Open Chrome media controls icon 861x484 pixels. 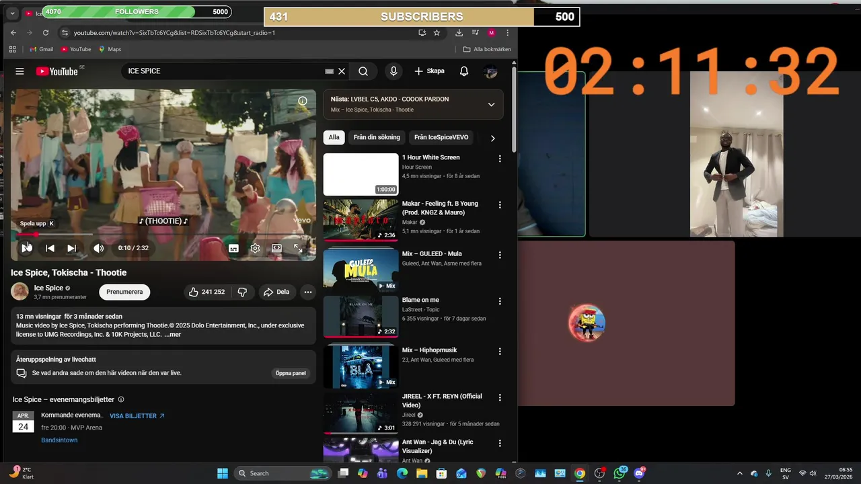tap(475, 32)
